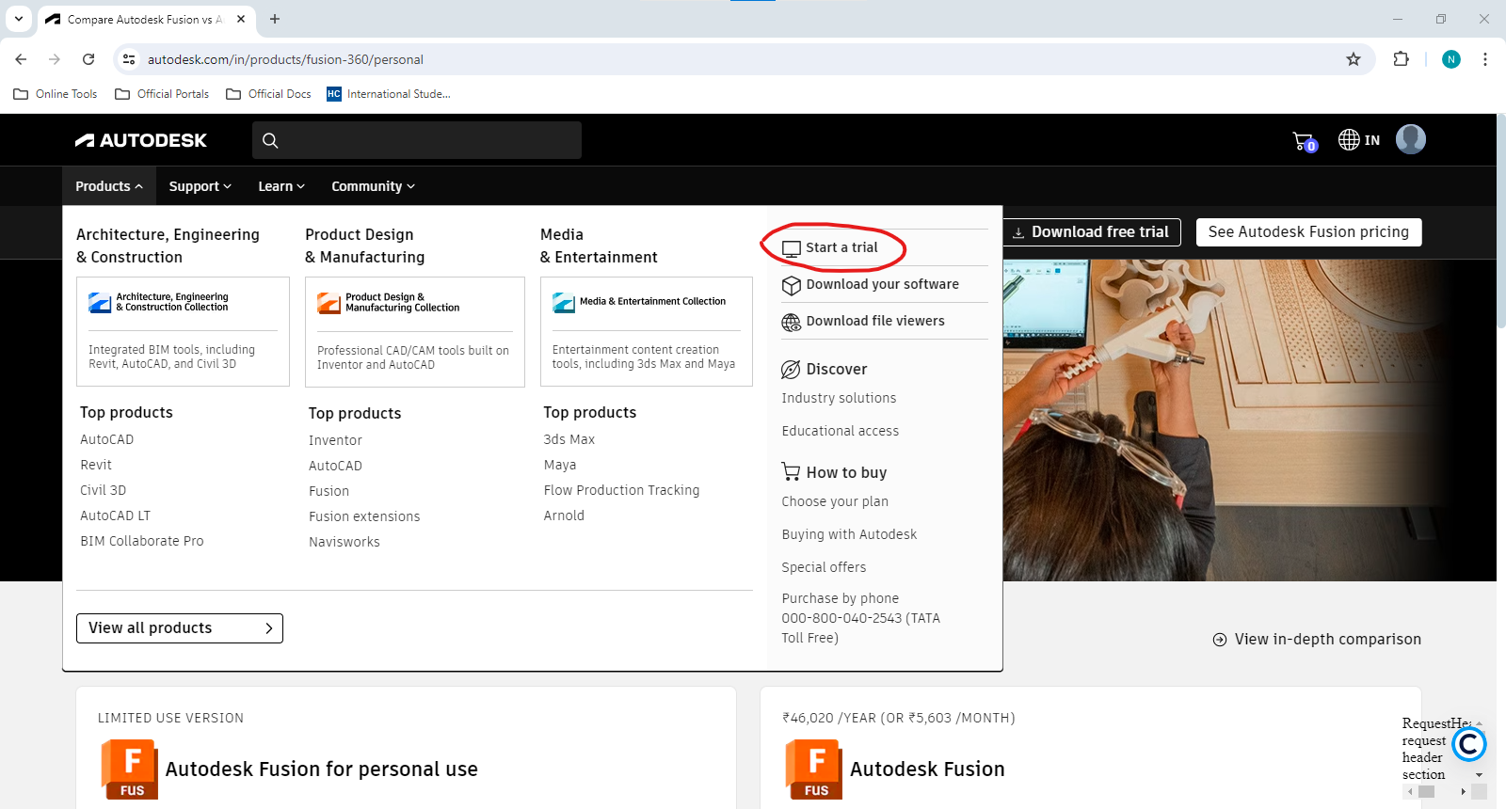Click the browser address bar URL
The width and height of the screenshot is (1506, 809).
[x=285, y=59]
